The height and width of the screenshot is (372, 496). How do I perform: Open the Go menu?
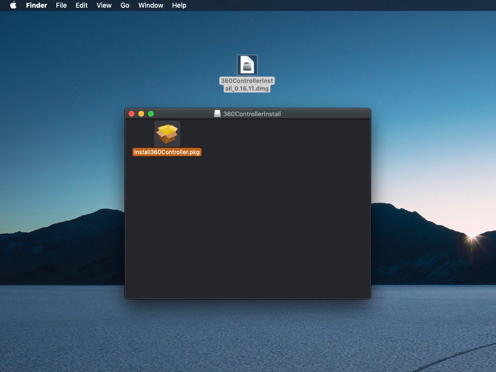point(125,5)
